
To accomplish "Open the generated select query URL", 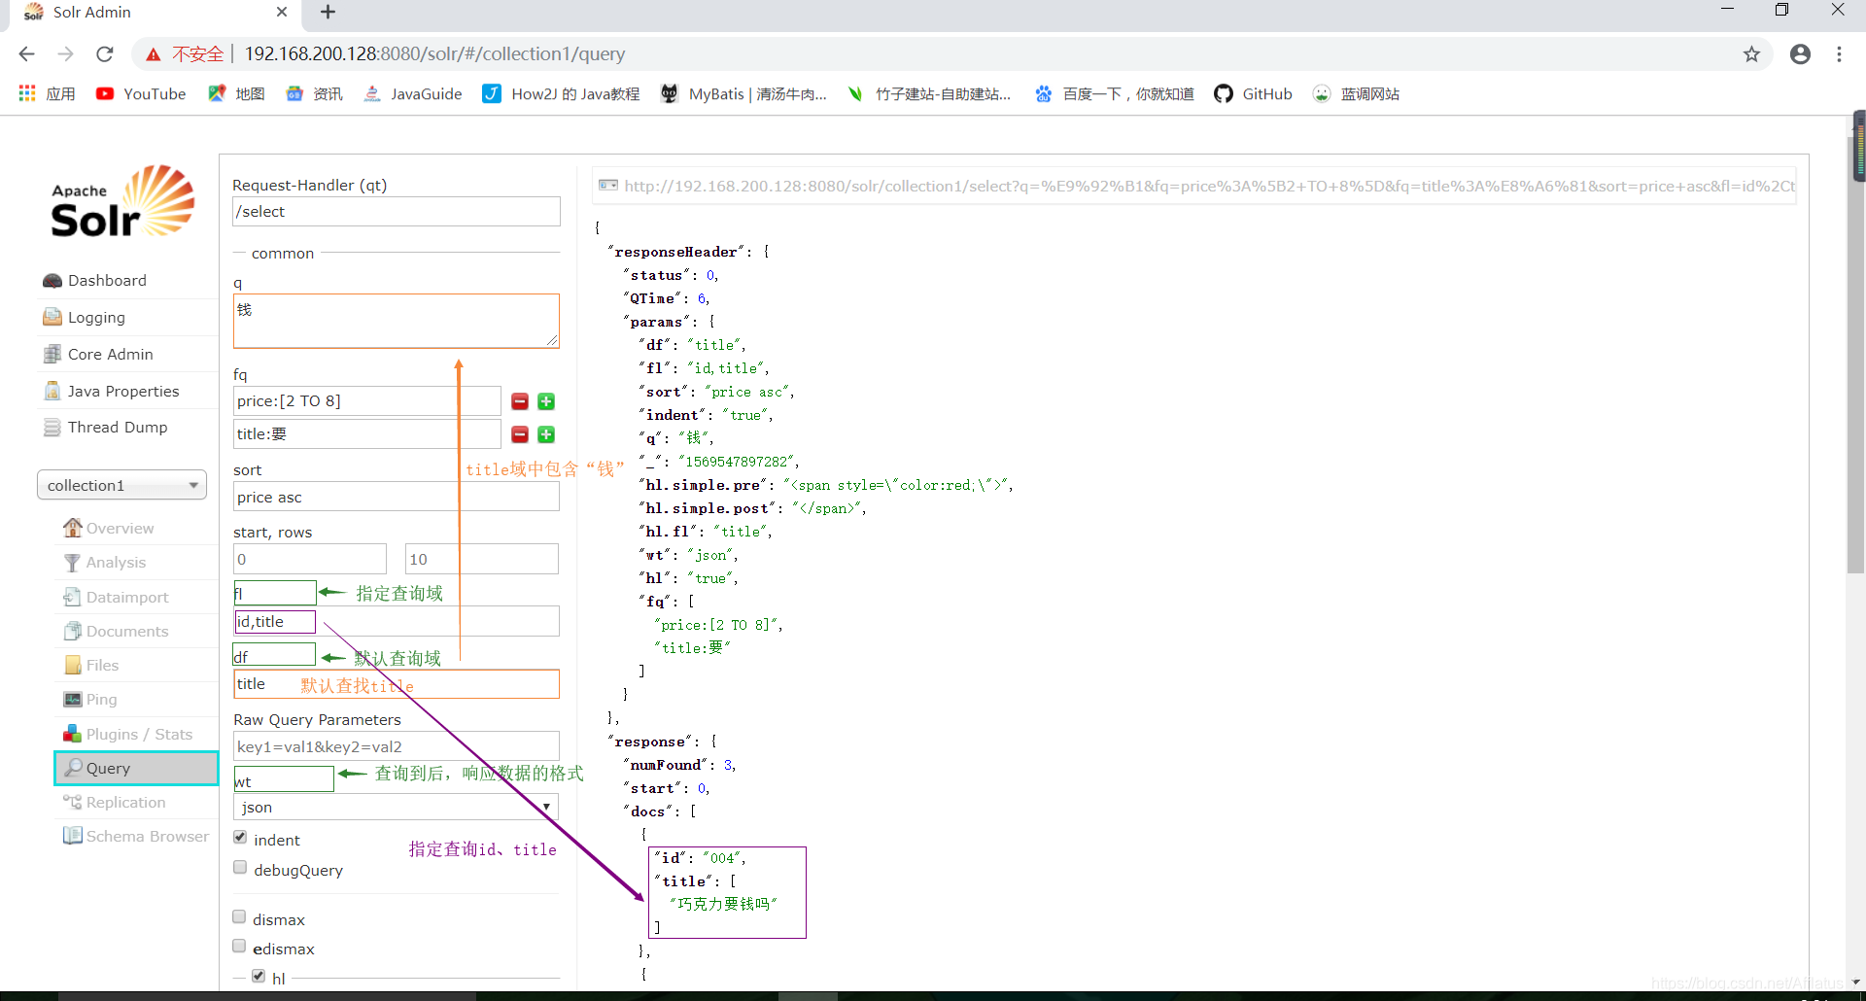I will point(1195,186).
